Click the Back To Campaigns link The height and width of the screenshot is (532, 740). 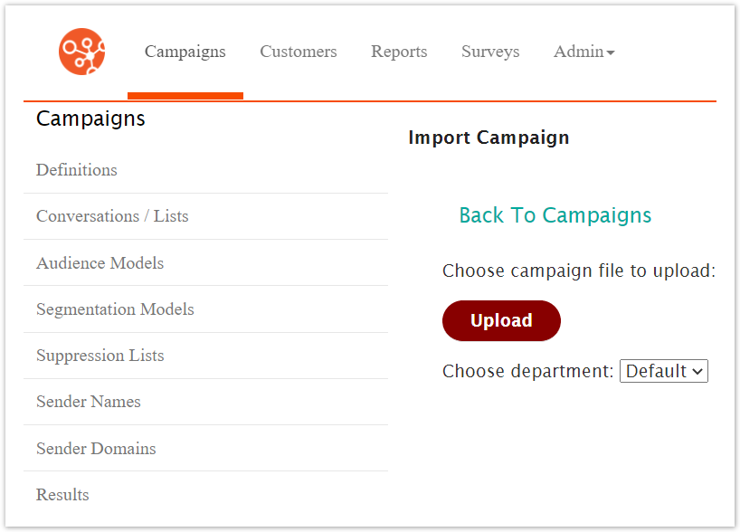555,215
